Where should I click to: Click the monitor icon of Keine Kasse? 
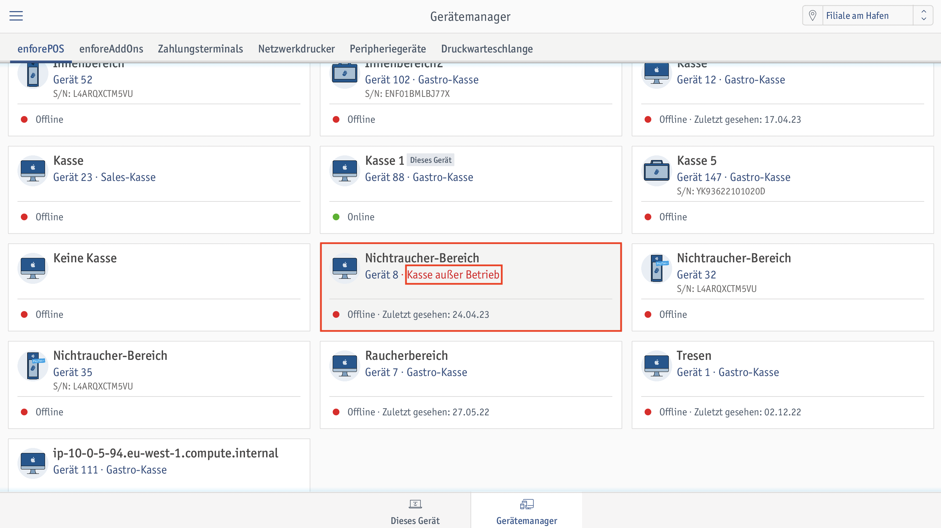tap(33, 268)
